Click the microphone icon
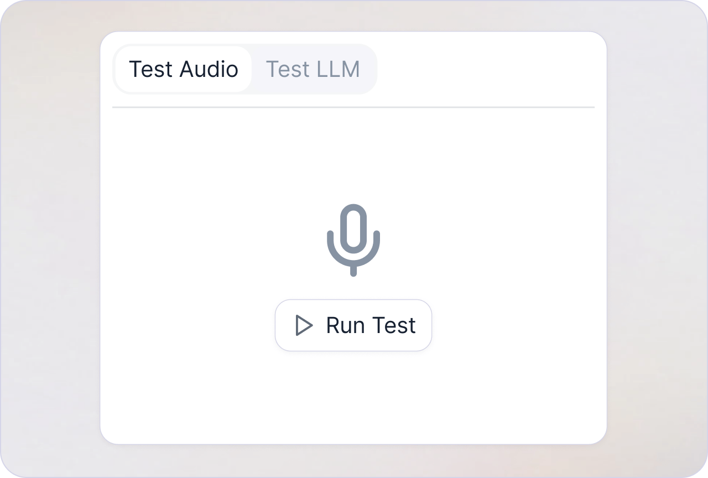Screen dimensions: 708x478 353,240
